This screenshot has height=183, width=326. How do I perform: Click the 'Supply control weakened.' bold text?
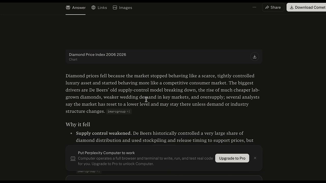(104, 133)
